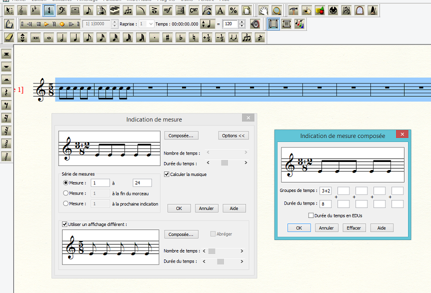Click Effacer in the composée dialog
The image size is (431, 293).
click(353, 227)
